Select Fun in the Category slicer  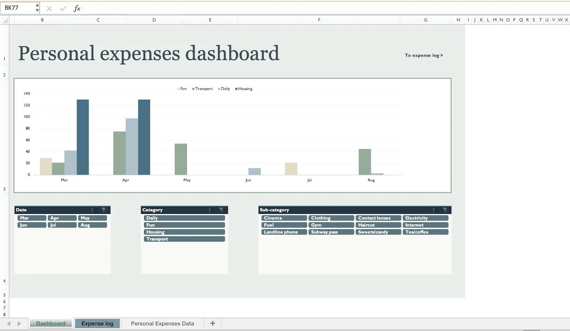(x=185, y=225)
